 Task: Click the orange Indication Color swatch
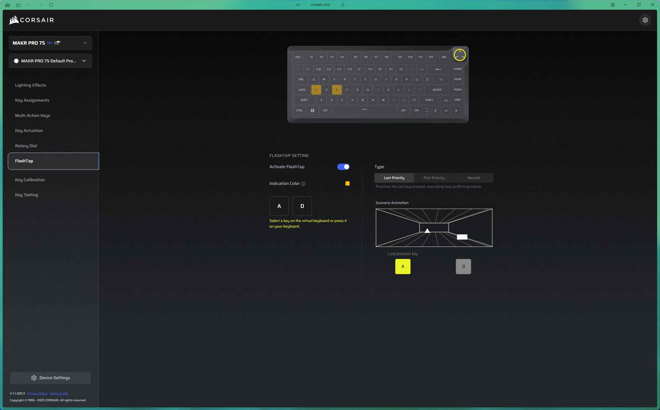click(347, 183)
